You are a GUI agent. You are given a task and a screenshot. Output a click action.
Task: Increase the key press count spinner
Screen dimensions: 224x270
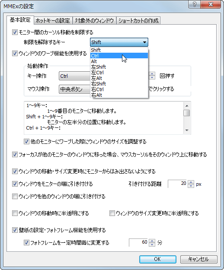tap(152, 74)
